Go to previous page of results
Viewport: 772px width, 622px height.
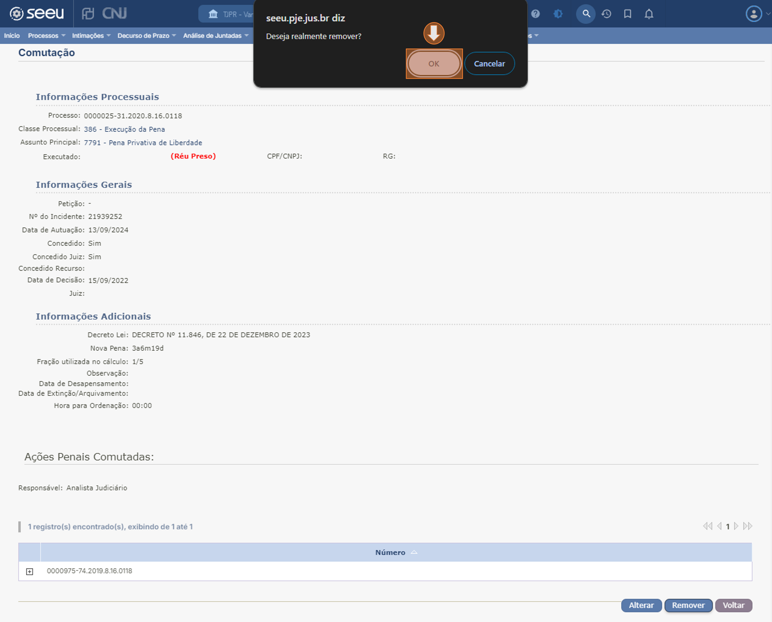[x=719, y=526]
